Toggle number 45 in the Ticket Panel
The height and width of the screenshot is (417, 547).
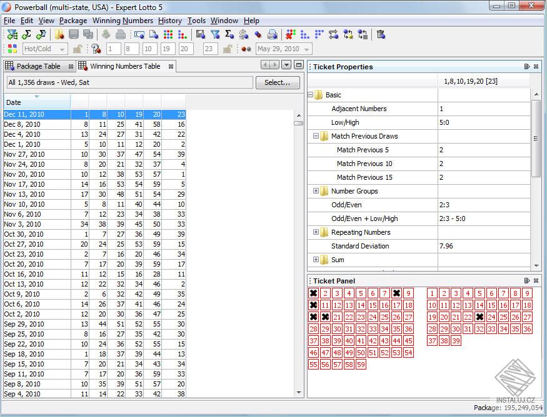click(408, 341)
